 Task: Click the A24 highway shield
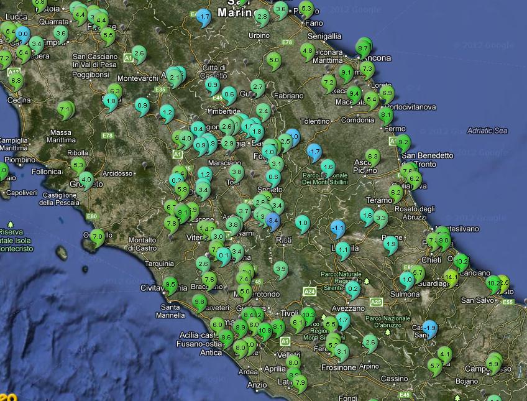click(309, 291)
